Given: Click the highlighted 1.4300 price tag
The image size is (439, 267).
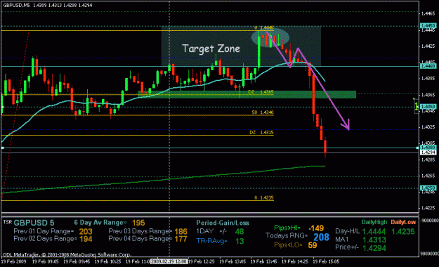Looking at the screenshot, I should pos(428,148).
